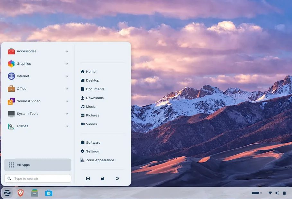Expand the Accessories category arrow

[x=67, y=51]
